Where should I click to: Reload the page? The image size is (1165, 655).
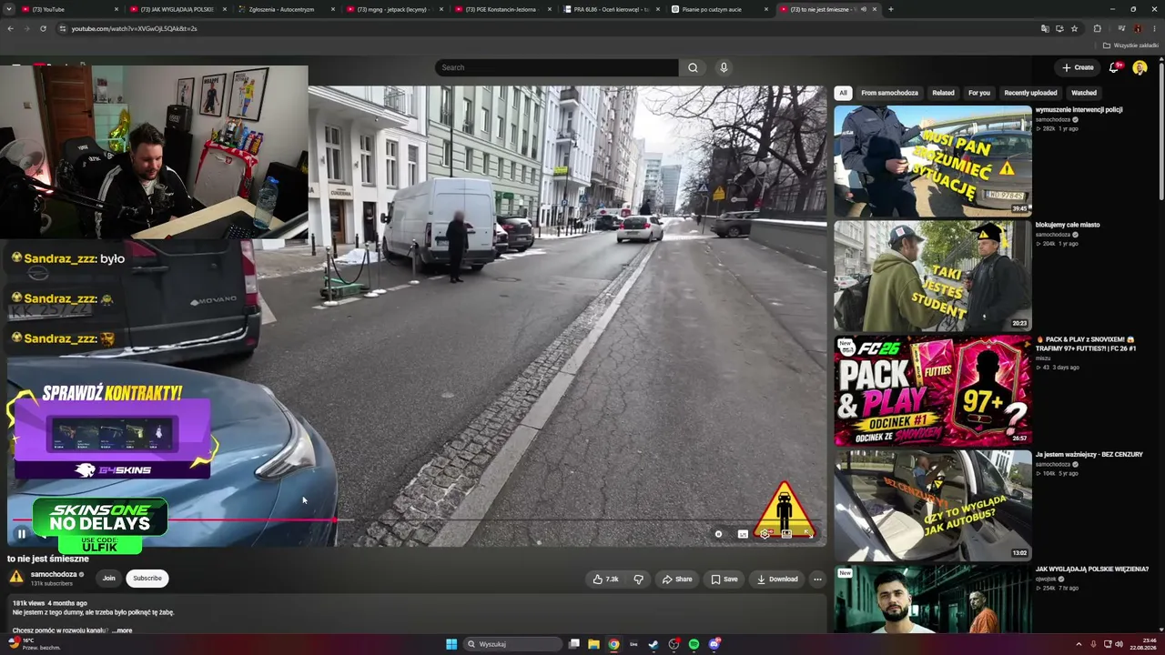(43, 28)
